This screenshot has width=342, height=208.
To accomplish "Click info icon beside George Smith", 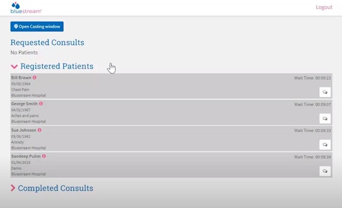I will [41, 104].
